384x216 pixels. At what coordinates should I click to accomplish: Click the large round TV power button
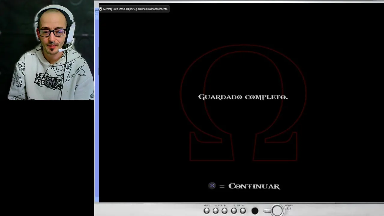pos(277,211)
